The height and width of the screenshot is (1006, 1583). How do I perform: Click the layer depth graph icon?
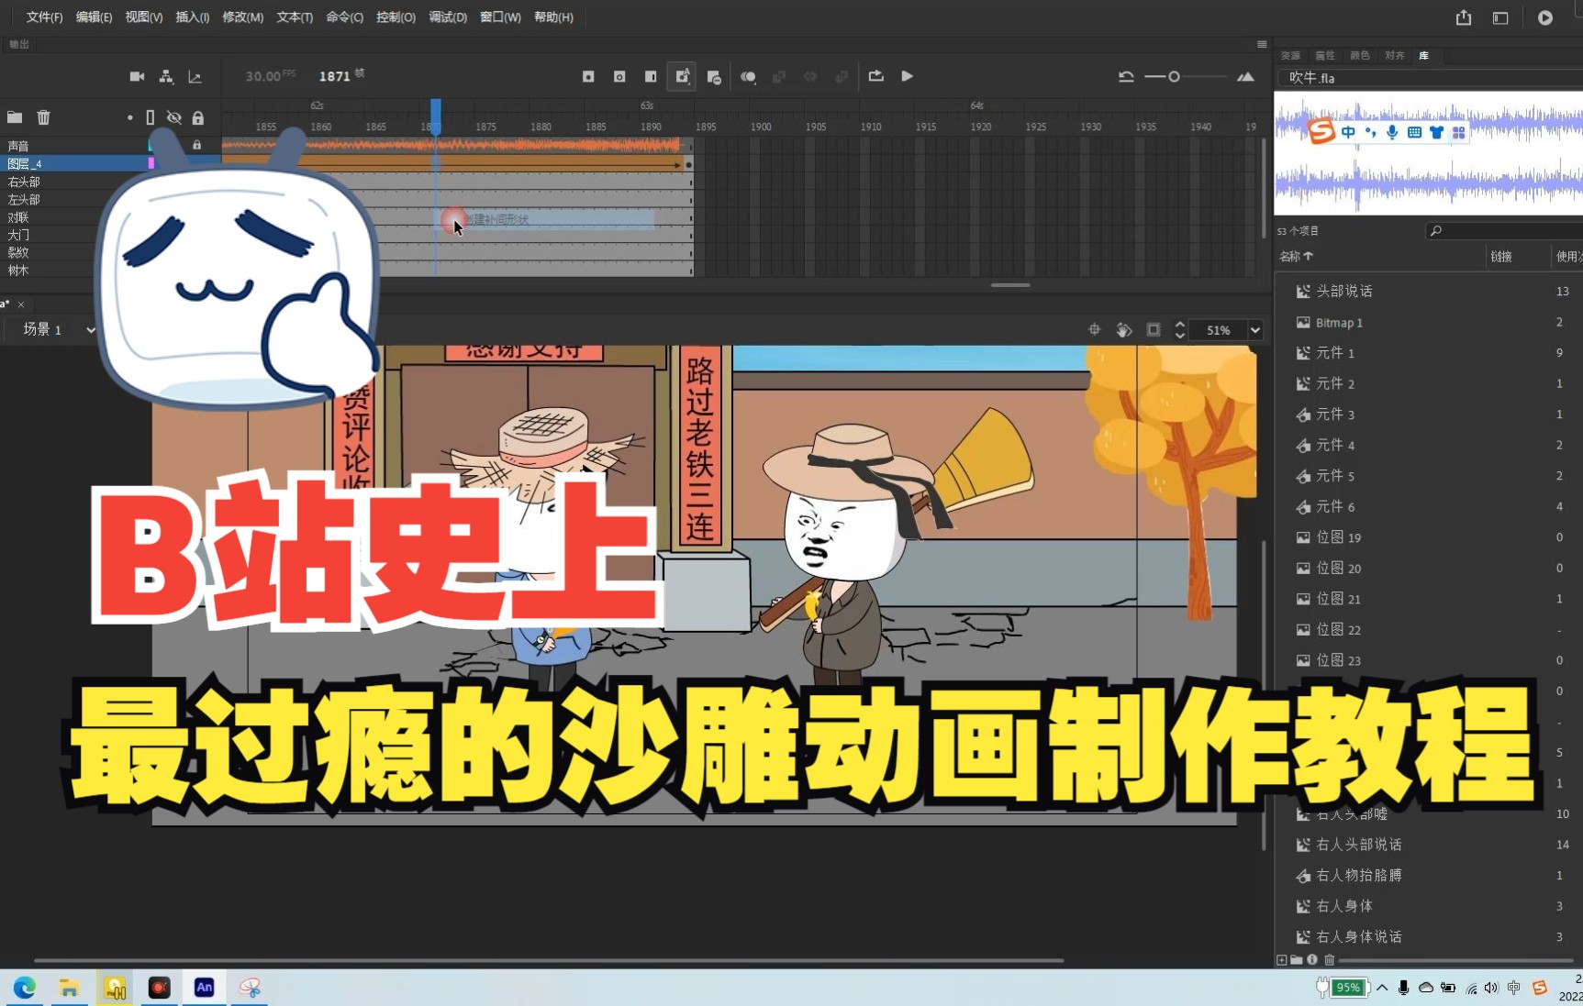pos(195,76)
